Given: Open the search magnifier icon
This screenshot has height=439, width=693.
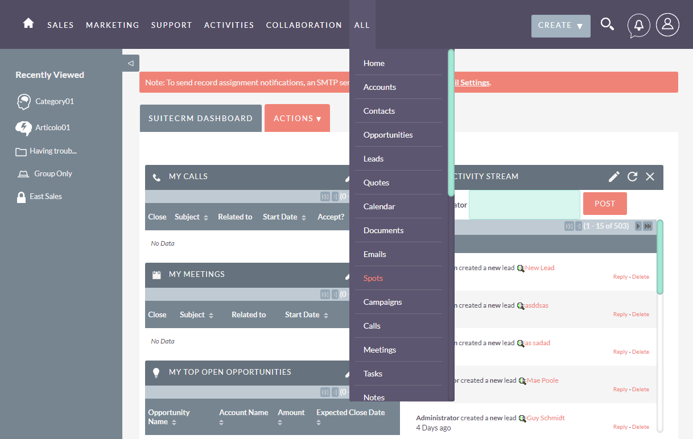Looking at the screenshot, I should click(x=607, y=24).
